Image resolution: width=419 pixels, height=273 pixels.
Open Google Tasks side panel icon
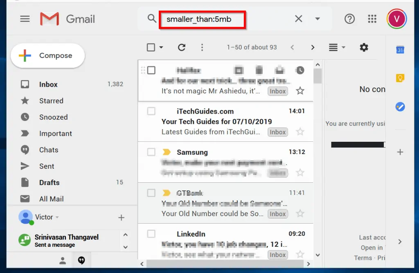pyautogui.click(x=400, y=107)
